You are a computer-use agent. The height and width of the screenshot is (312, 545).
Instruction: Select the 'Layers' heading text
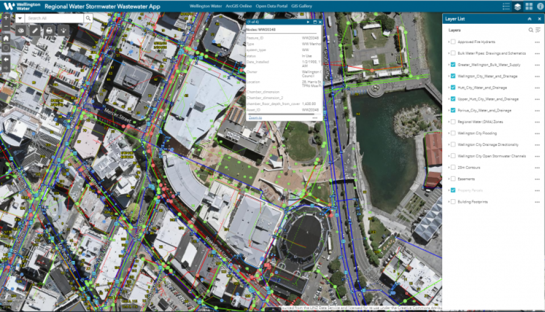pos(454,30)
